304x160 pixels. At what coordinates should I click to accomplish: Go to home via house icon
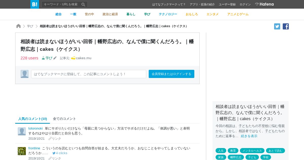coord(18,26)
